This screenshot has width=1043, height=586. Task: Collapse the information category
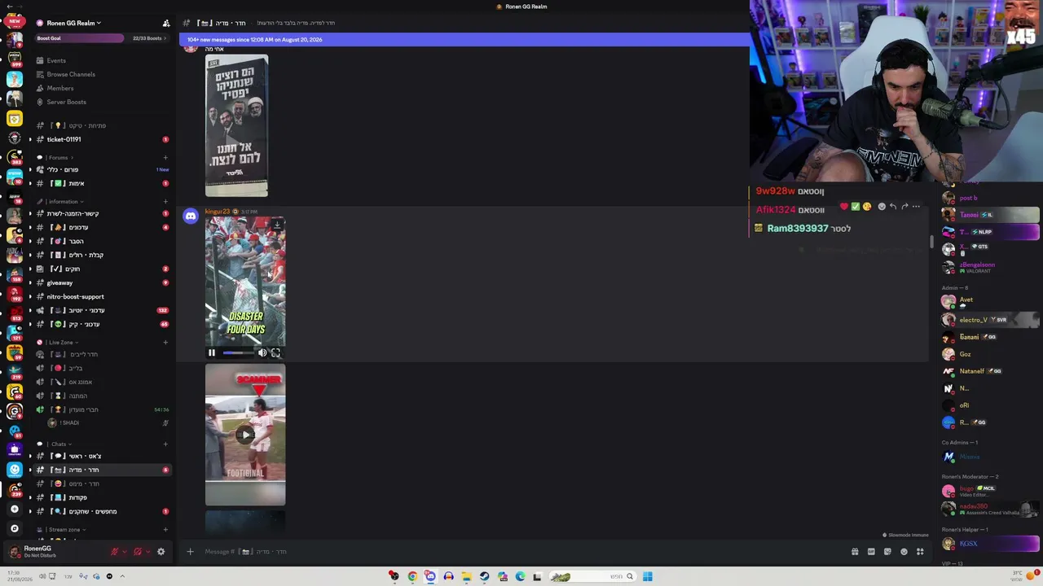63,201
